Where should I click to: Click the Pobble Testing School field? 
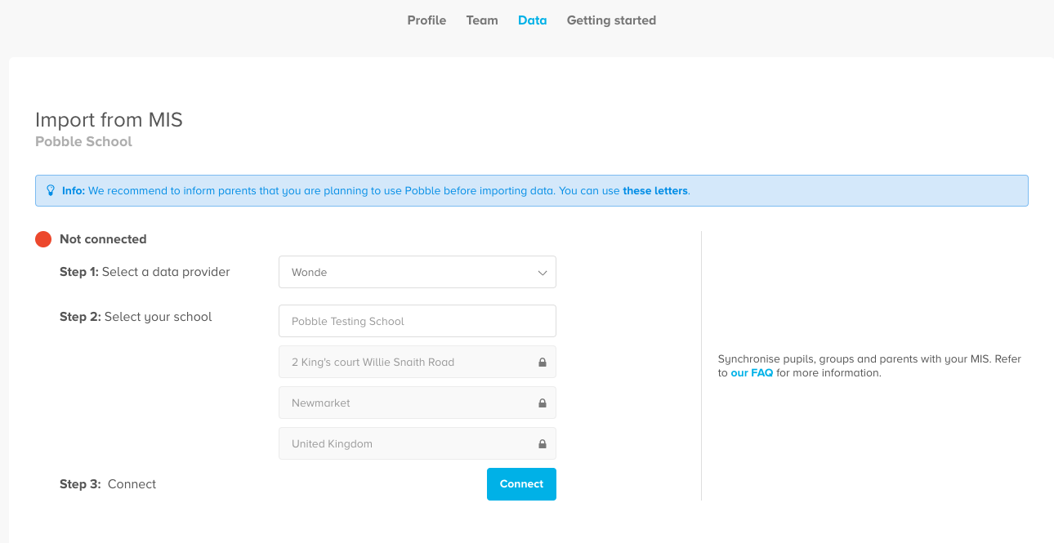(x=418, y=321)
